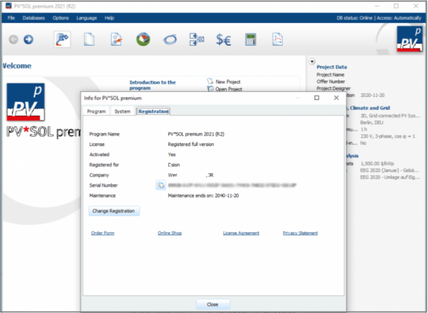Copy the serial number with the copy icon
Image resolution: width=428 pixels, height=313 pixels.
coord(159,185)
